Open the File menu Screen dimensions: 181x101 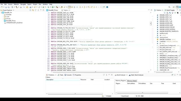click(2, 4)
